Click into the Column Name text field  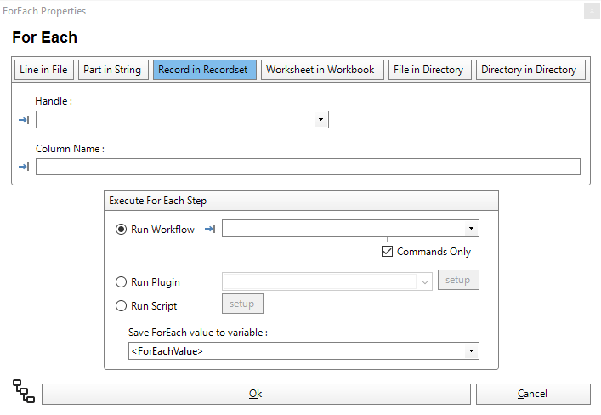(308, 167)
